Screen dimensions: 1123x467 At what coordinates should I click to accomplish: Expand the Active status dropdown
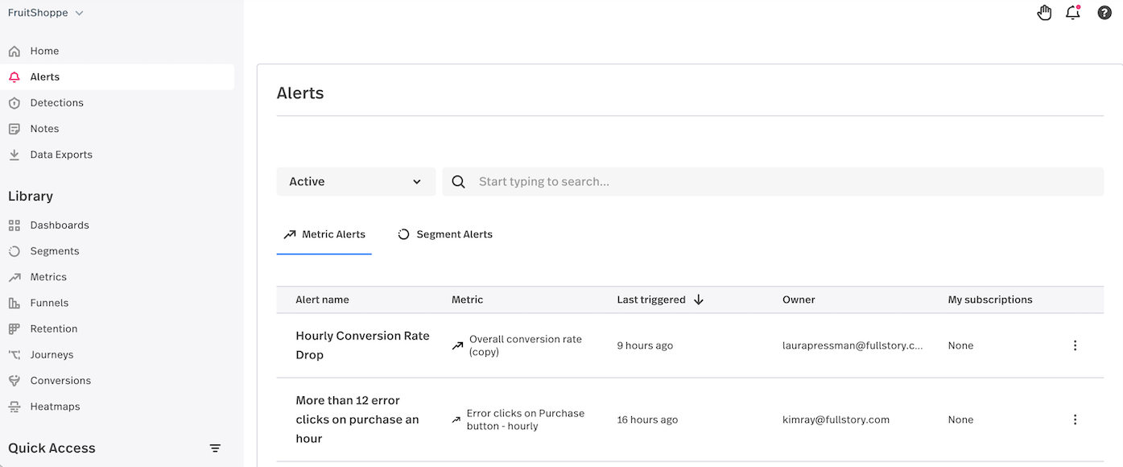coord(356,182)
